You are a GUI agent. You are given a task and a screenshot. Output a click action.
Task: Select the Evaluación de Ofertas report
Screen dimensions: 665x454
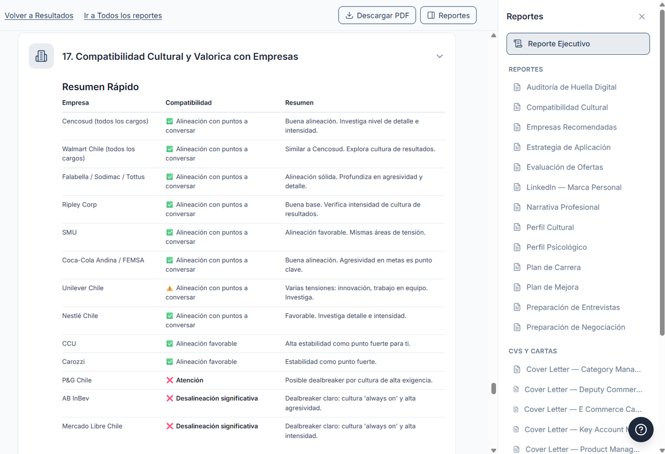coord(565,167)
